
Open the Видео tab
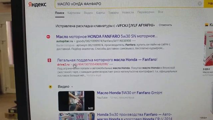tap(88, 13)
